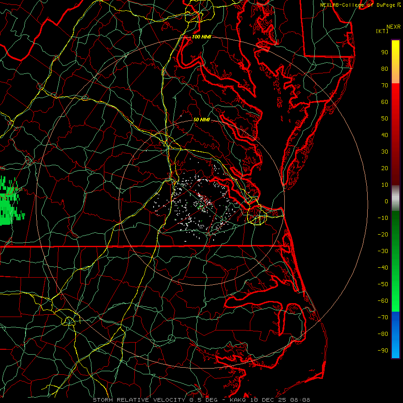Viewport: 403px width, 403px height.
Task: Click the 'STORM RELATIVE VELOCITY 0.5 DEG' caption
Action: (x=155, y=400)
